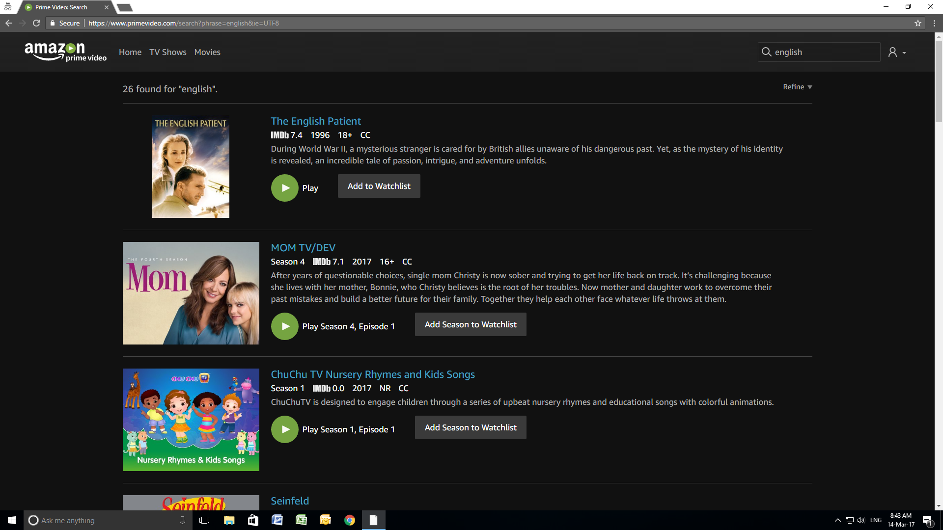The width and height of the screenshot is (943, 530).
Task: Click scrollbar down arrow
Action: 939,506
